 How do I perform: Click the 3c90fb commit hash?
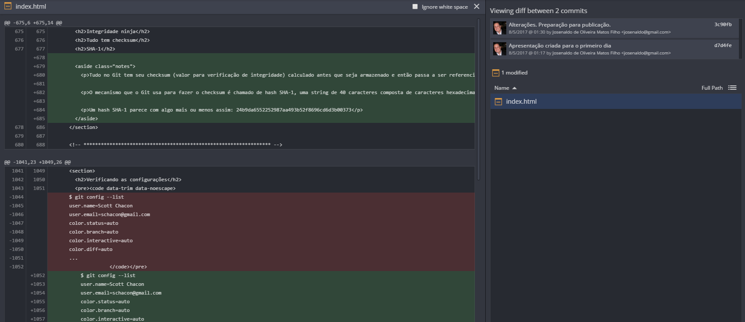(723, 24)
